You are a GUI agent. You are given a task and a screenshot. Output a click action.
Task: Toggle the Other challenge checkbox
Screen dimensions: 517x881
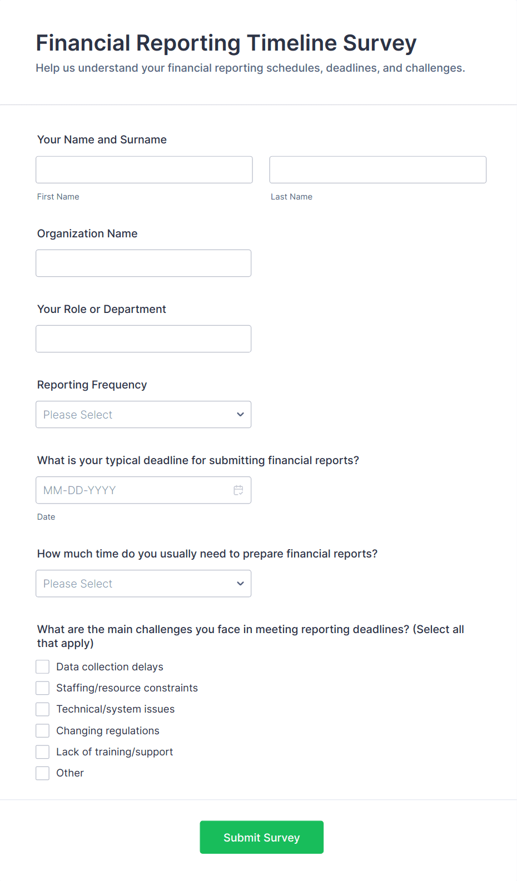click(x=43, y=773)
